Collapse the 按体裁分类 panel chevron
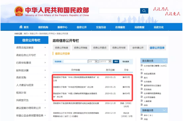Viewport: 184px width, 121px height. click(164, 110)
